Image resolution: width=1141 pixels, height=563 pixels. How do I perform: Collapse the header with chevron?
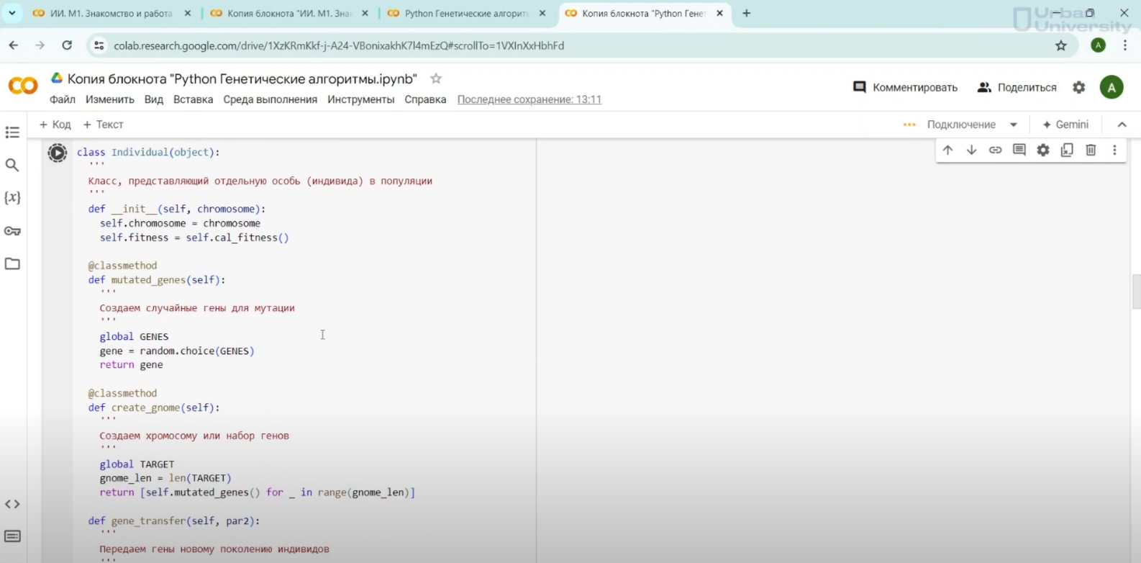pyautogui.click(x=1122, y=125)
